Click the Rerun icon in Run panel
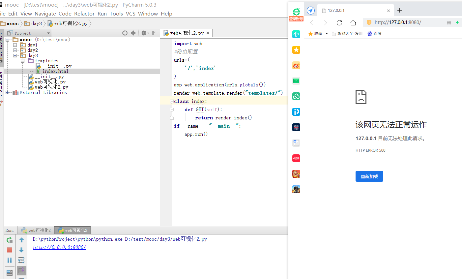The image size is (462, 279). tap(10, 240)
